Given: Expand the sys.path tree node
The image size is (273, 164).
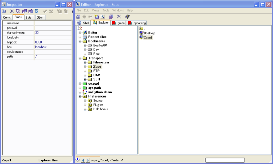Looking at the screenshot, I should click(80, 88).
